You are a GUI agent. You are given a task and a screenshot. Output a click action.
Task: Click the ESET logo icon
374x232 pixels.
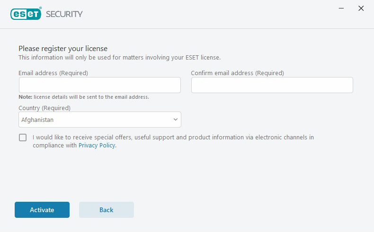tap(26, 14)
